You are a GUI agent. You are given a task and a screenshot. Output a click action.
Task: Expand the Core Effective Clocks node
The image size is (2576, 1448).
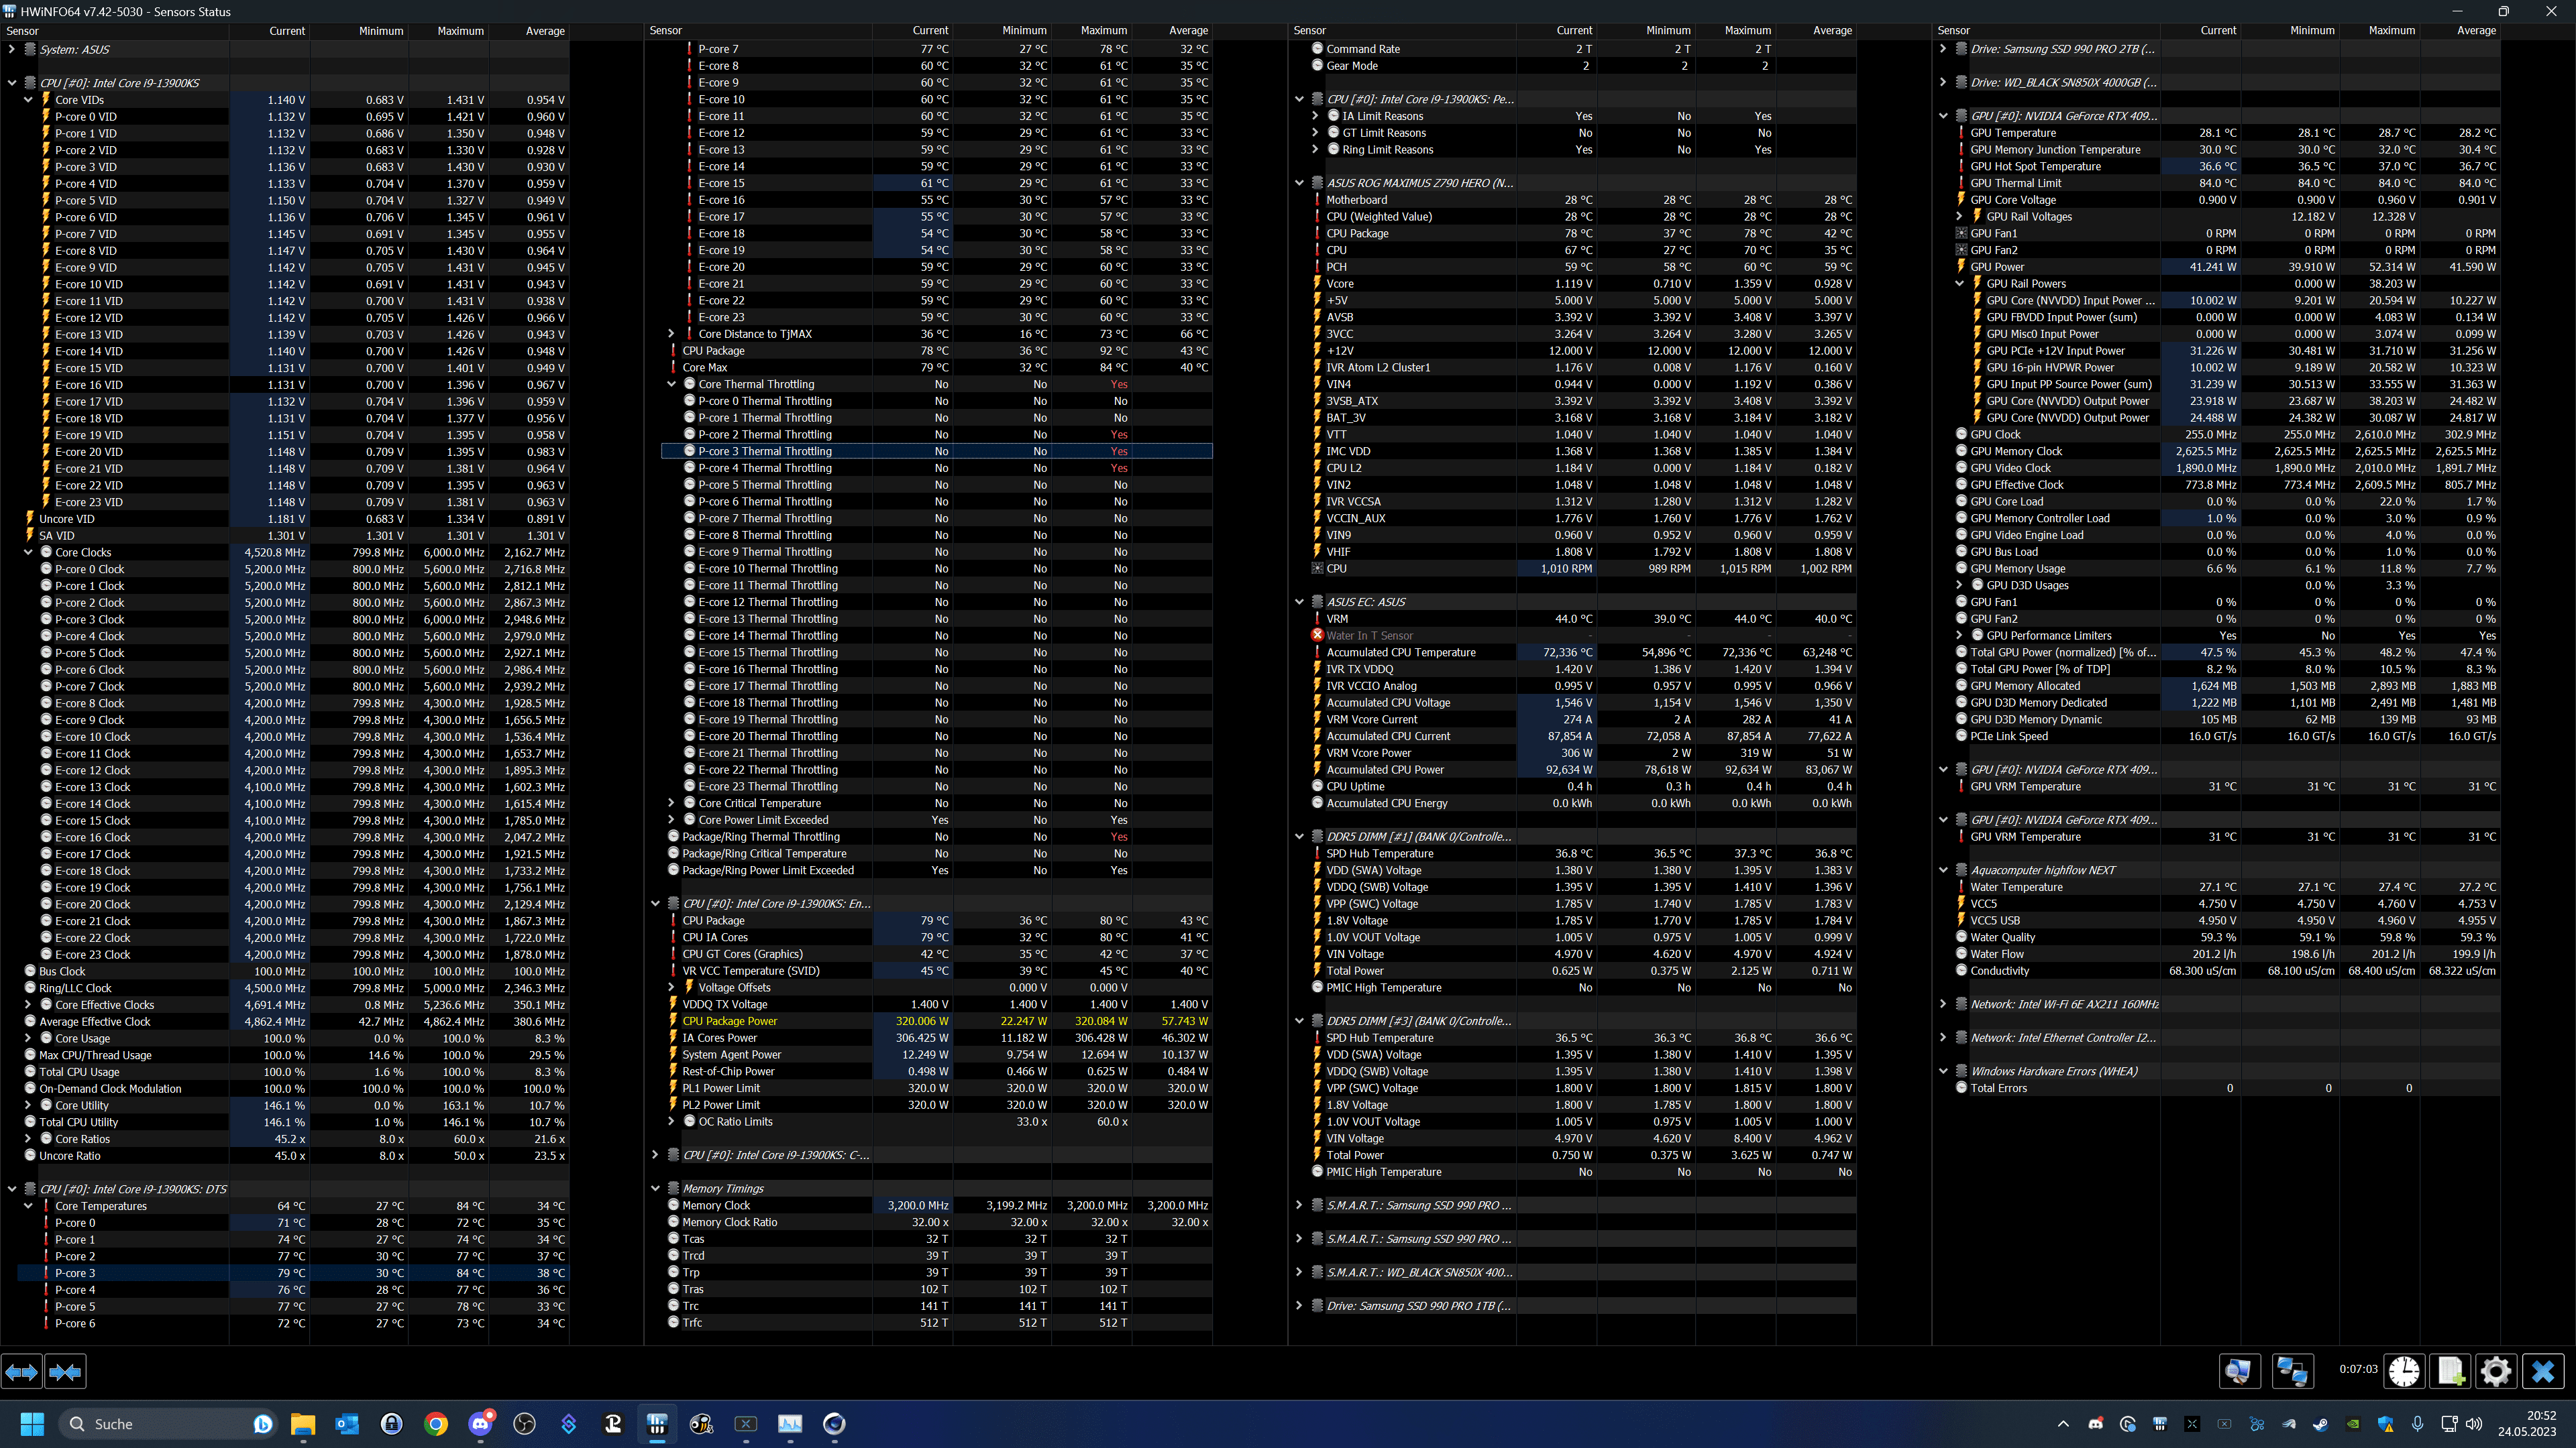29,1006
